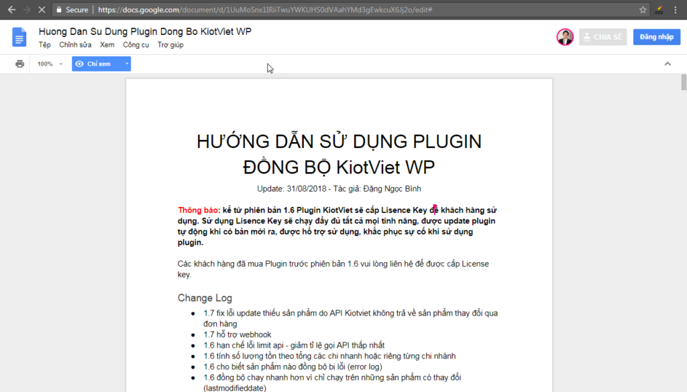
Task: Open the Xem menu
Action: tap(107, 45)
